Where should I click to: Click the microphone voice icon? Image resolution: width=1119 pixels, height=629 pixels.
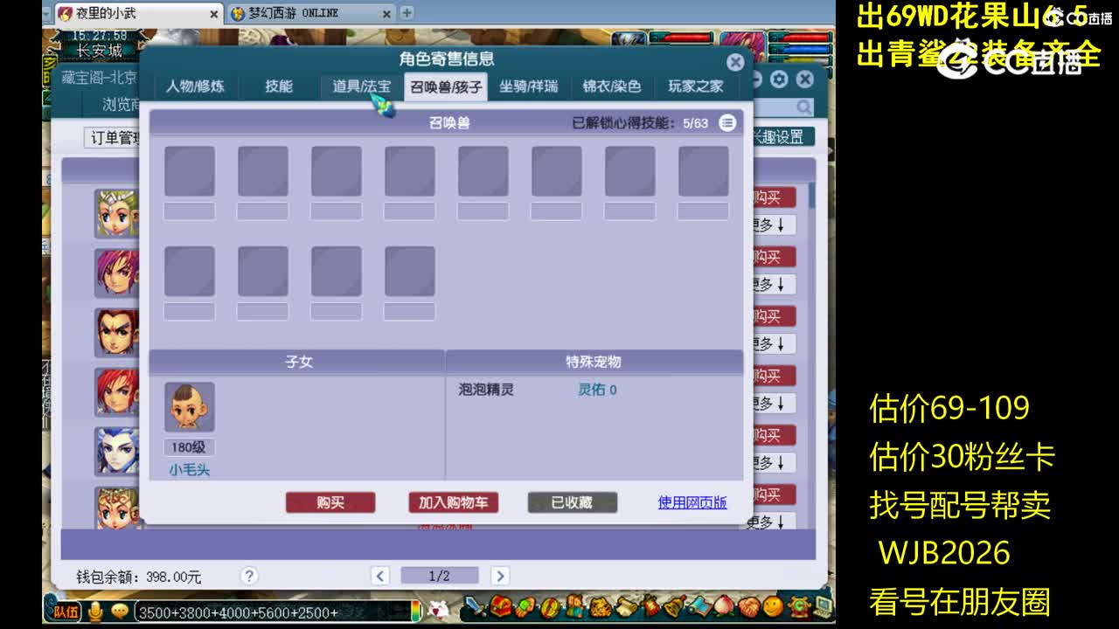tap(95, 612)
